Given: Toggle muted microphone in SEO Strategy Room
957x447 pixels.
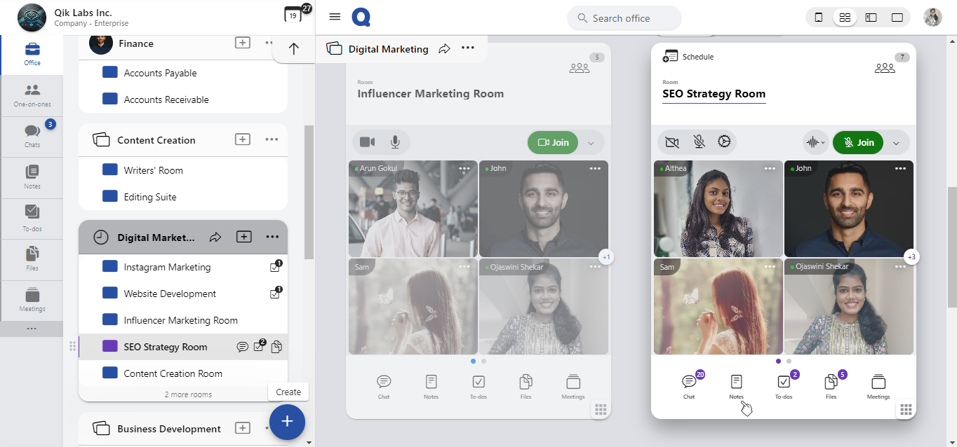Looking at the screenshot, I should coord(699,142).
